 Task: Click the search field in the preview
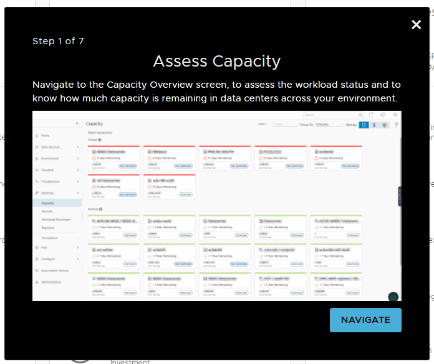(x=329, y=115)
